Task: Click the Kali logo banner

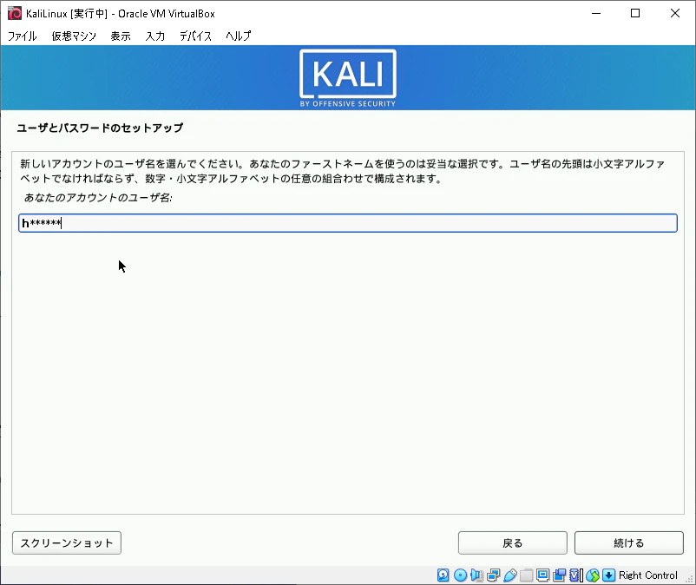Action: click(x=348, y=78)
